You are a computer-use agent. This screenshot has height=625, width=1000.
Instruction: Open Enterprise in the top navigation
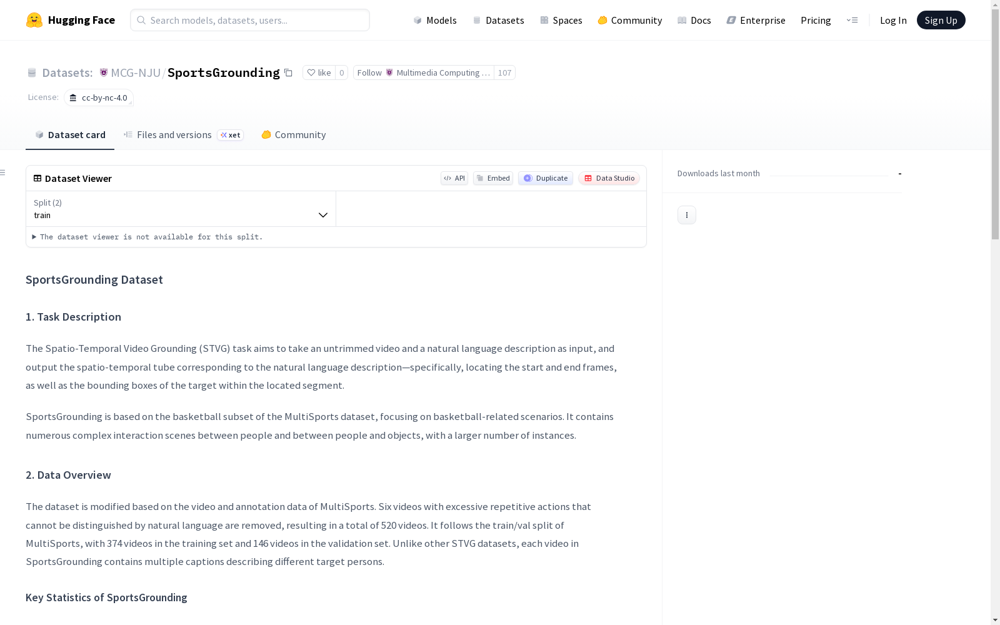point(756,20)
